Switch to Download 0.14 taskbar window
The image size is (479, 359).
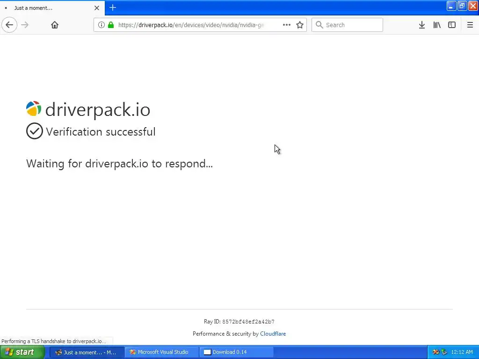[237, 352]
